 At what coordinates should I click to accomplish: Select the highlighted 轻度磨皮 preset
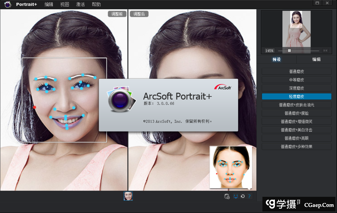tap(296, 96)
